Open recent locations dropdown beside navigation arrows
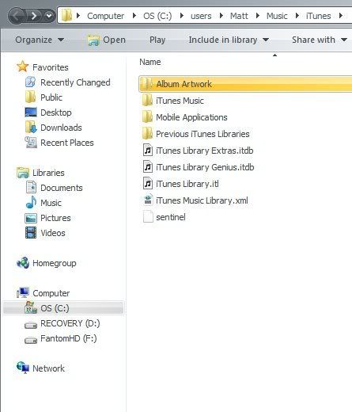Image resolution: width=352 pixels, height=412 pixels. coord(49,16)
